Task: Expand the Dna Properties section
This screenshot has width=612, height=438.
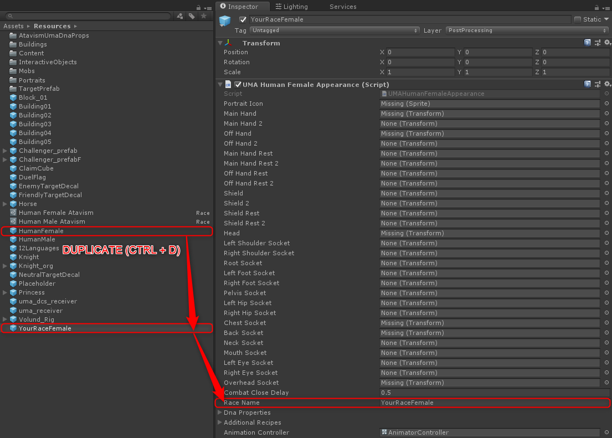Action: [x=220, y=413]
